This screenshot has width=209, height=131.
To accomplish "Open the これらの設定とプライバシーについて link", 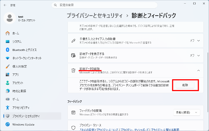I will [99, 130].
